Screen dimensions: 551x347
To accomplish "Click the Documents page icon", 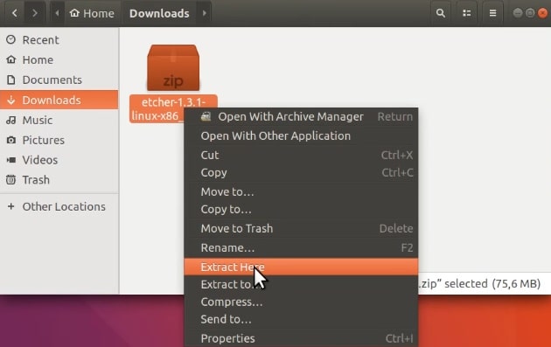I will 10,80.
